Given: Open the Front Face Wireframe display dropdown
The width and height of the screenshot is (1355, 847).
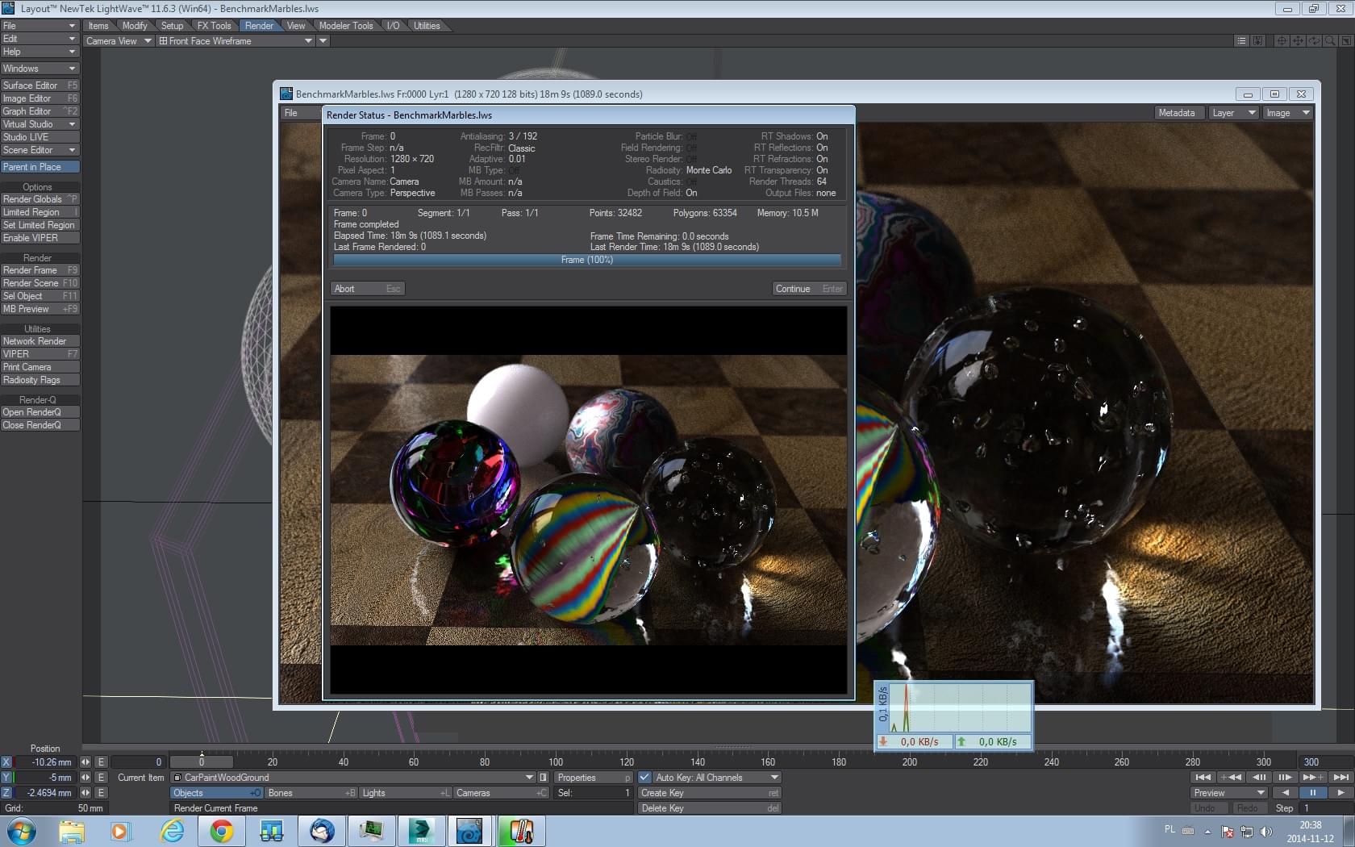Looking at the screenshot, I should (236, 41).
